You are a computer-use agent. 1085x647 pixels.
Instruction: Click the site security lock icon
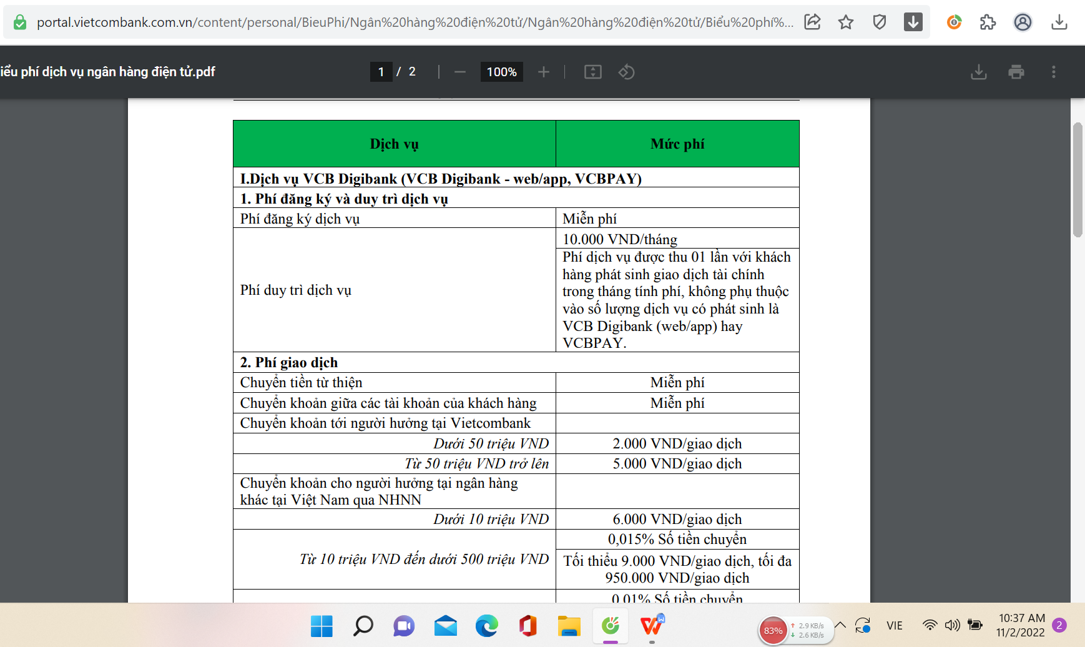pos(20,22)
